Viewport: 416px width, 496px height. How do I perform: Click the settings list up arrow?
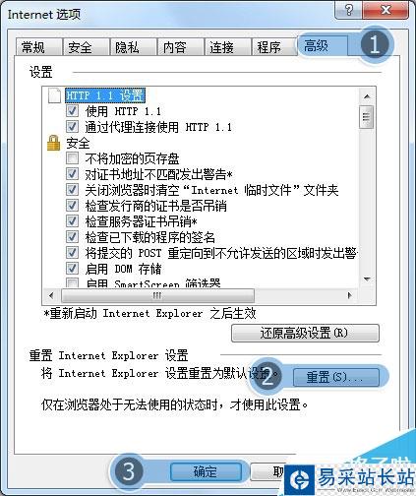(x=367, y=96)
